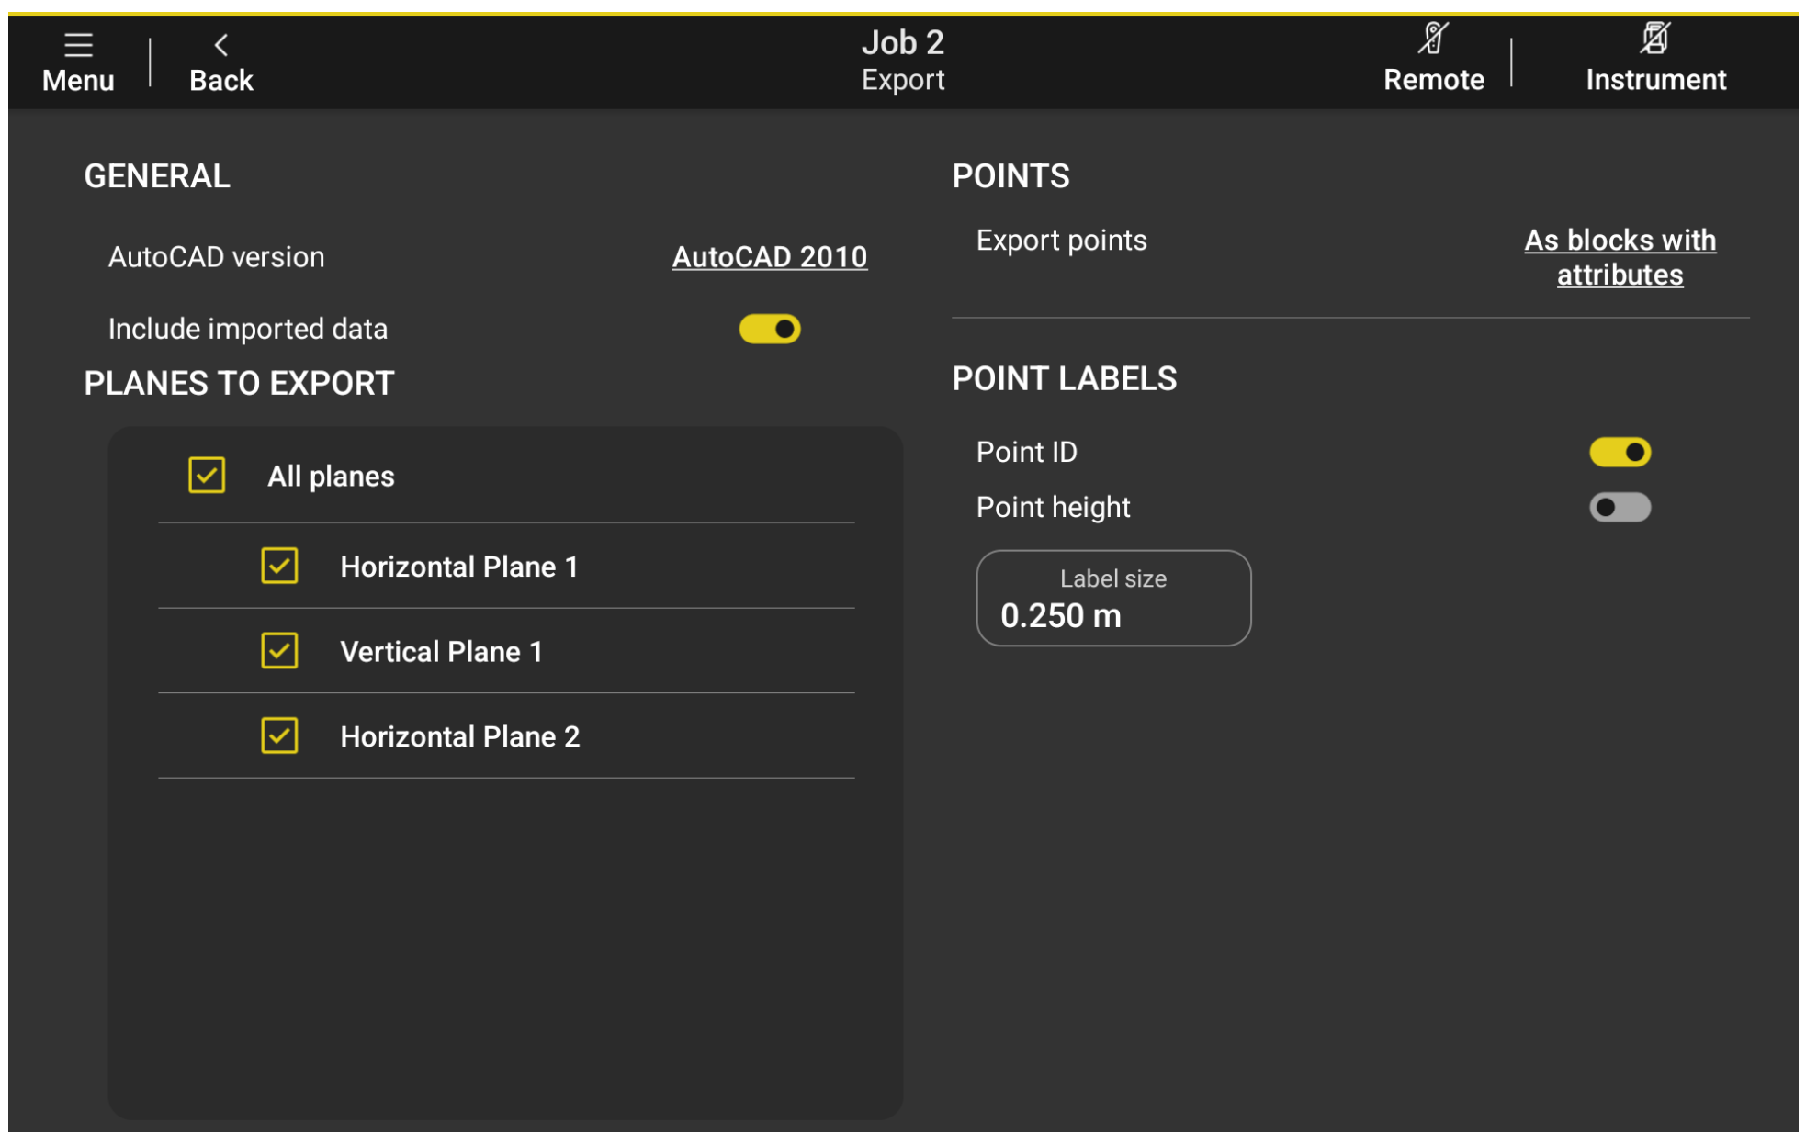Select the Vertical Plane 1 row label
The image size is (1806, 1134).
[x=441, y=652]
